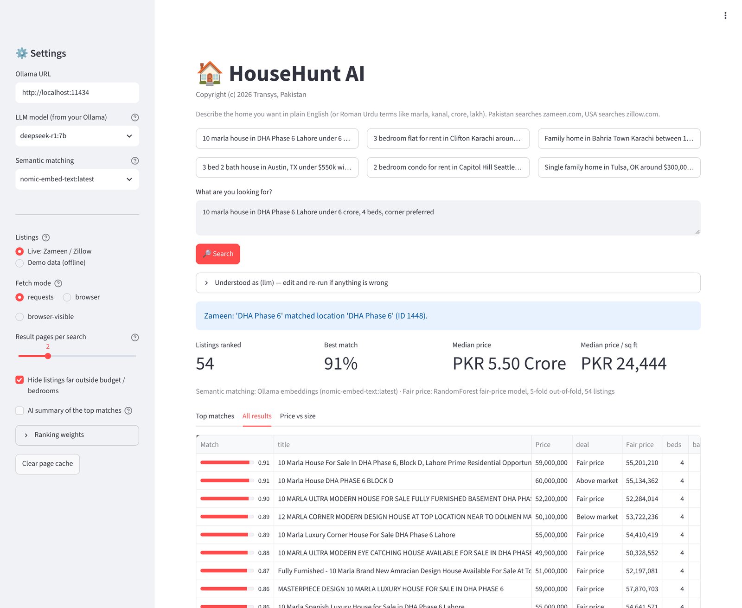The image size is (742, 608).
Task: Enable AI summary of the top matches
Action: click(x=19, y=410)
